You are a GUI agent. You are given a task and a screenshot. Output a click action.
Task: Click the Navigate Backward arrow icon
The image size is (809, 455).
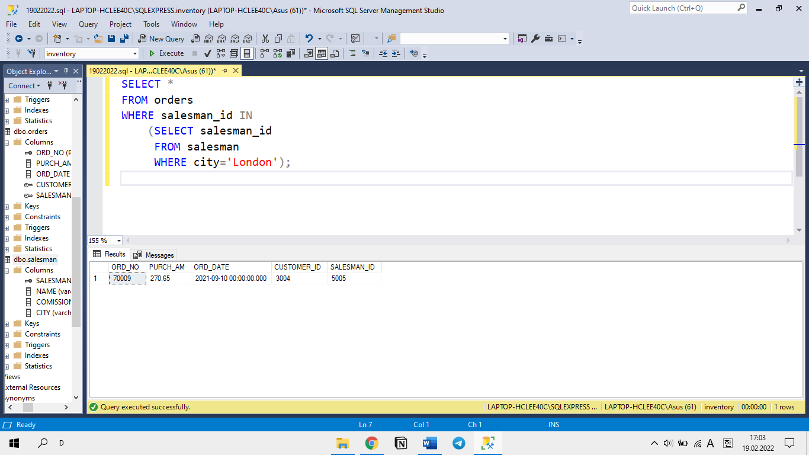point(19,39)
